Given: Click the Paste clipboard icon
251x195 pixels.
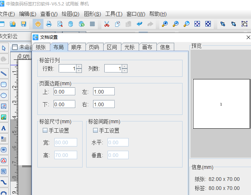Looking at the screenshot, I should point(128,24).
